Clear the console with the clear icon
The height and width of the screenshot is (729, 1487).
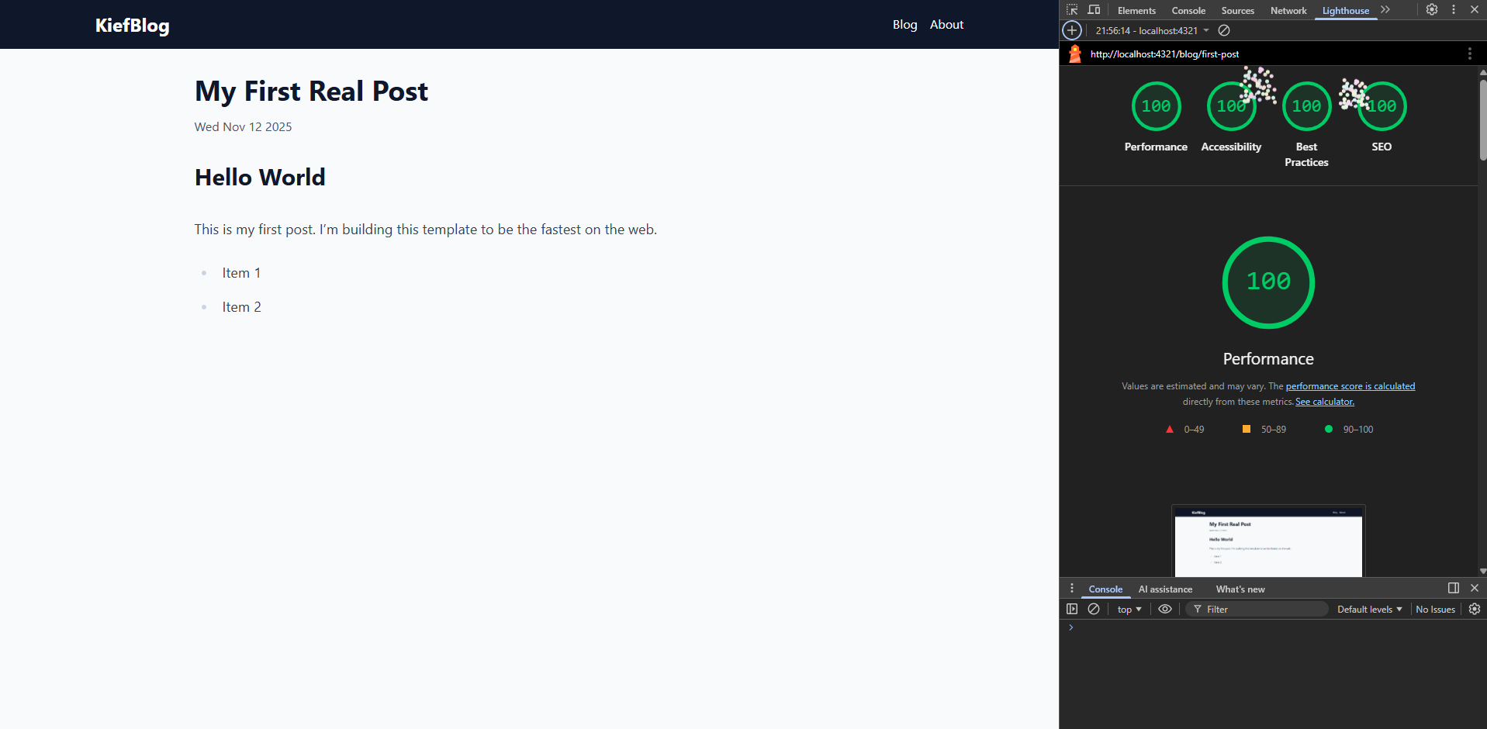point(1094,609)
